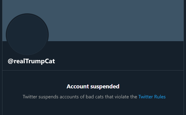Click the word "Account" in the heading
The height and width of the screenshot is (115, 186).
(x=78, y=87)
